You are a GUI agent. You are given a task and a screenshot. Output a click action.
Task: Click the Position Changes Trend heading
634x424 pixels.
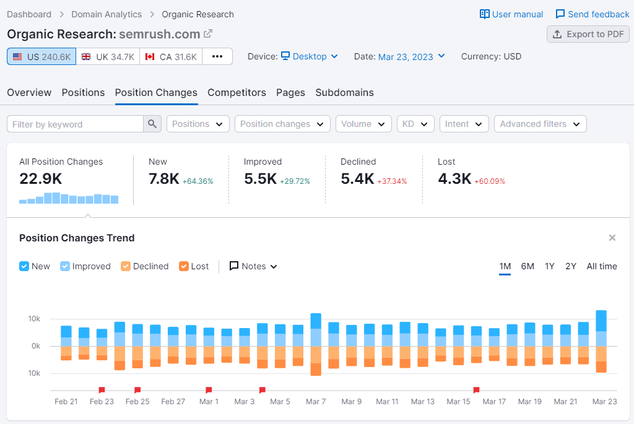pos(77,238)
